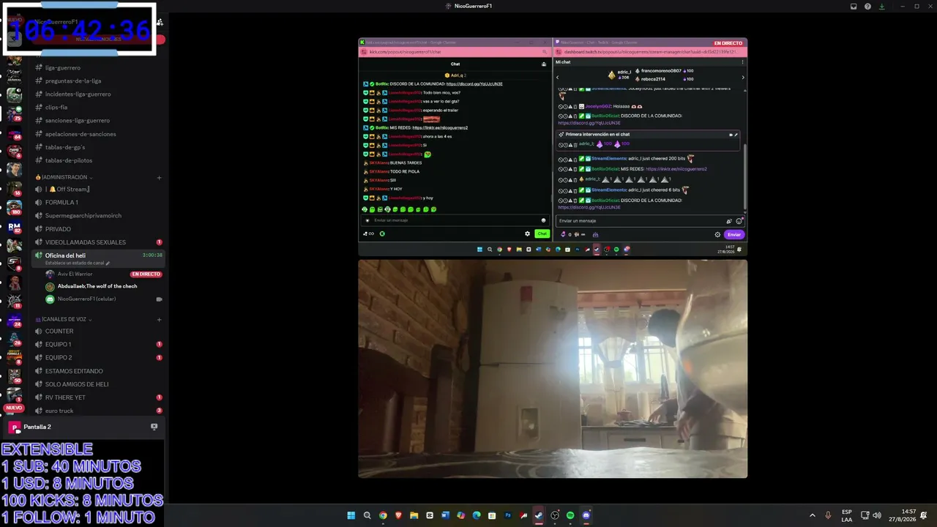The height and width of the screenshot is (527, 937).
Task: Open the notifications bell in system tray
Action: coord(924,515)
